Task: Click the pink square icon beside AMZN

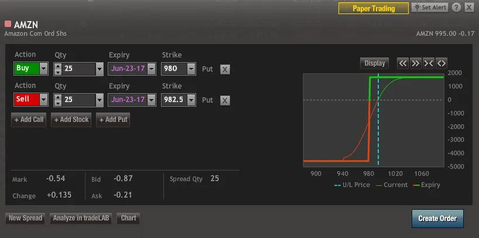Action: [x=8, y=23]
